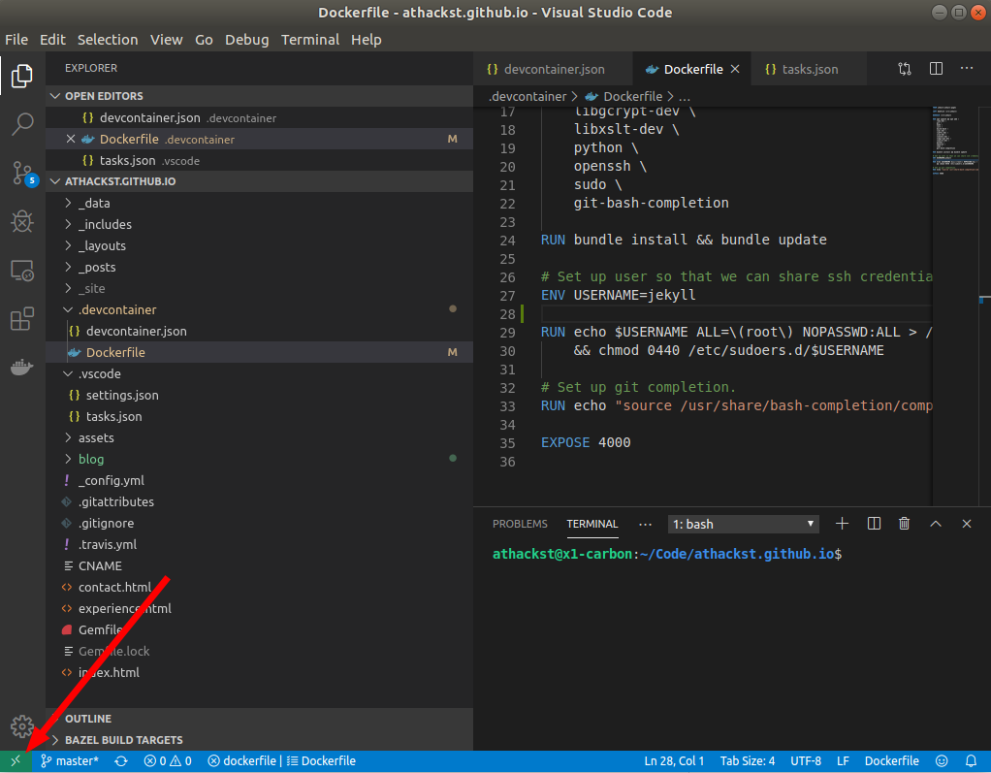
Task: Open the Docker view in the activity bar
Action: [22, 367]
